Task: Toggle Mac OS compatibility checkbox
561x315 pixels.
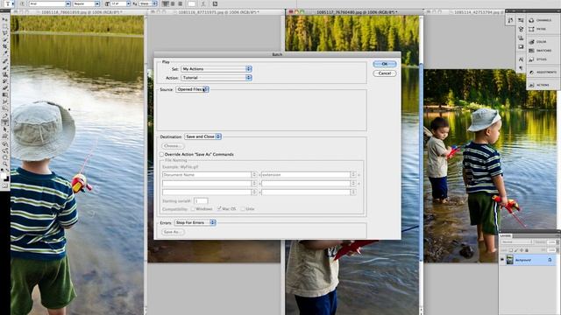Action: 219,208
